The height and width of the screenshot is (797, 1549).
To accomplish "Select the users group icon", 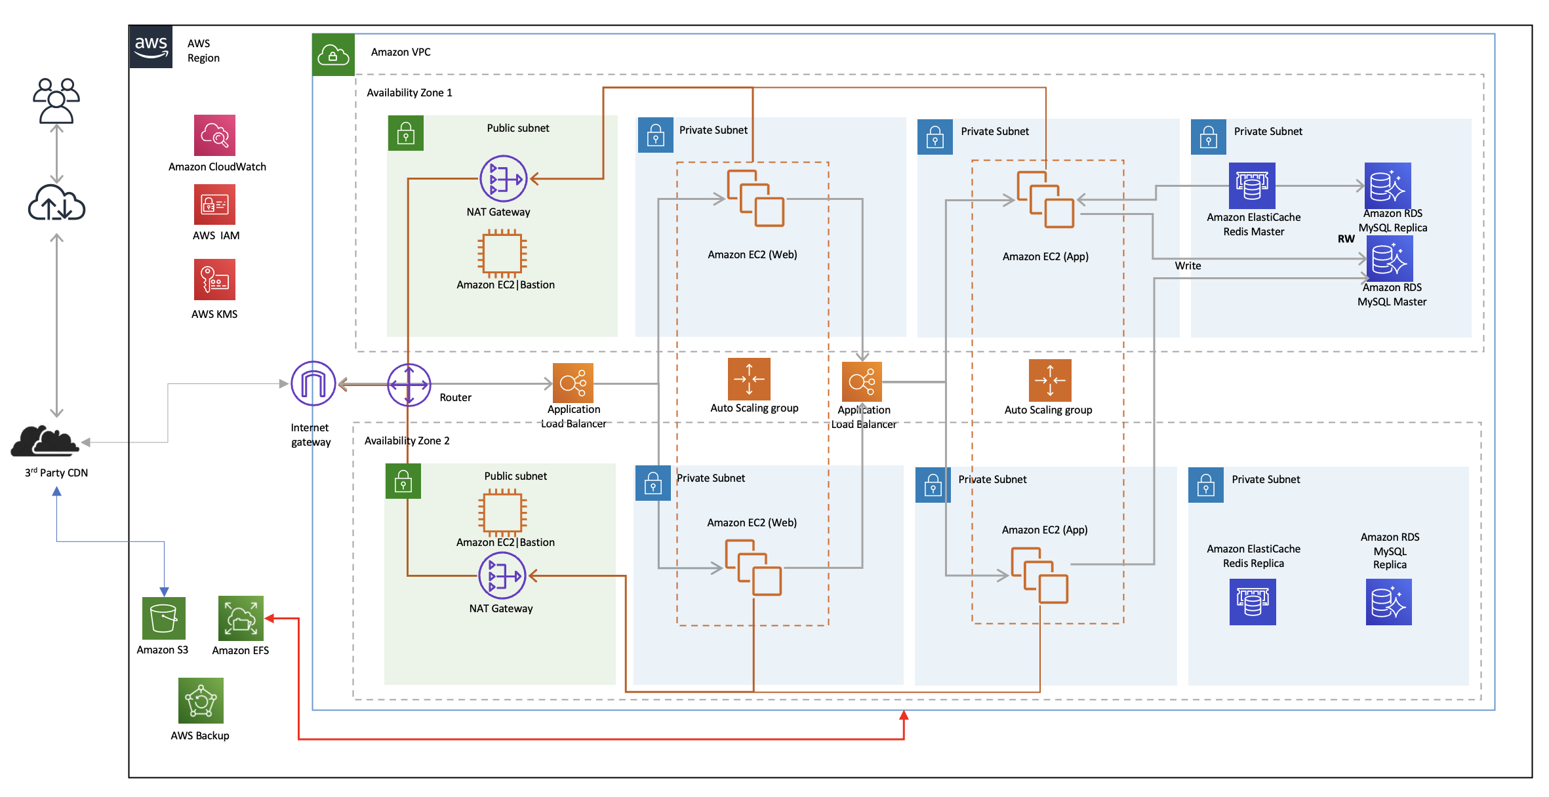I will click(x=56, y=100).
